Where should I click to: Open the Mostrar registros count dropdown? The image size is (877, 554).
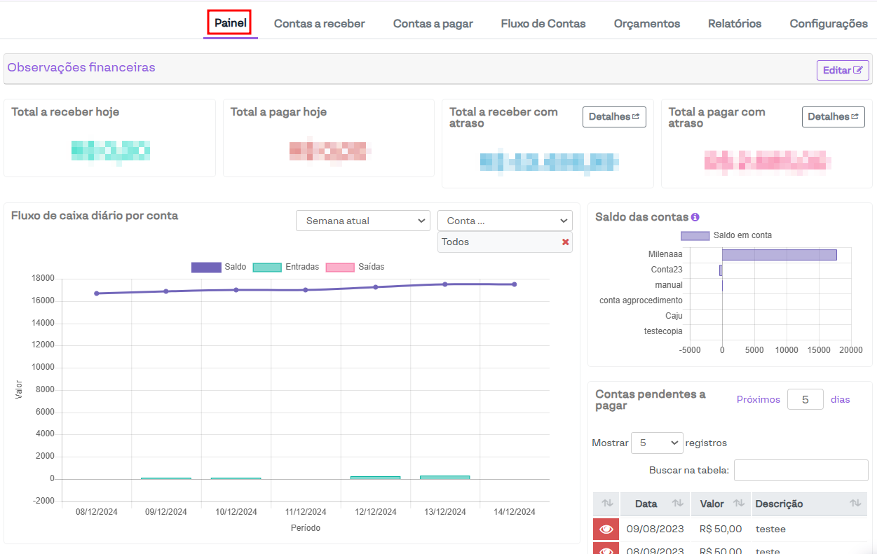(x=657, y=443)
